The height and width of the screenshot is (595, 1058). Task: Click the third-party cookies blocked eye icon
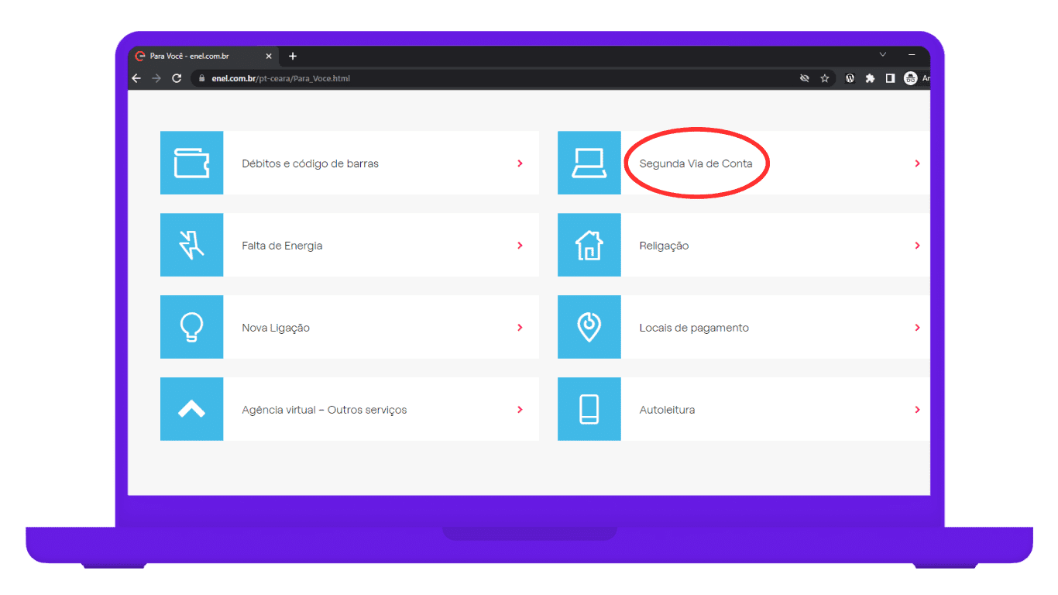pyautogui.click(x=805, y=78)
